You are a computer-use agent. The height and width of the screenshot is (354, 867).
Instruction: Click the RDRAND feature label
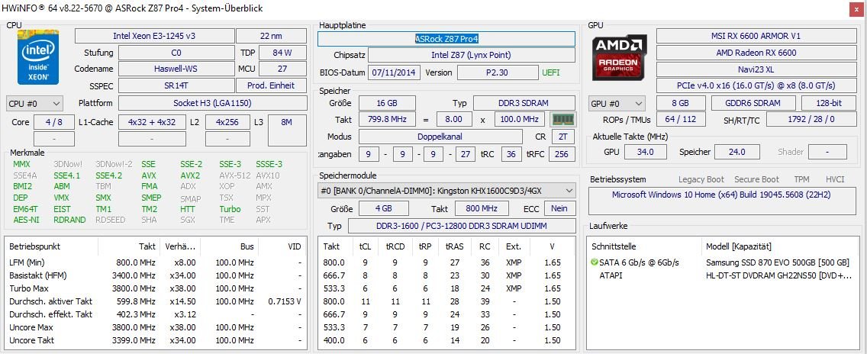click(x=69, y=220)
